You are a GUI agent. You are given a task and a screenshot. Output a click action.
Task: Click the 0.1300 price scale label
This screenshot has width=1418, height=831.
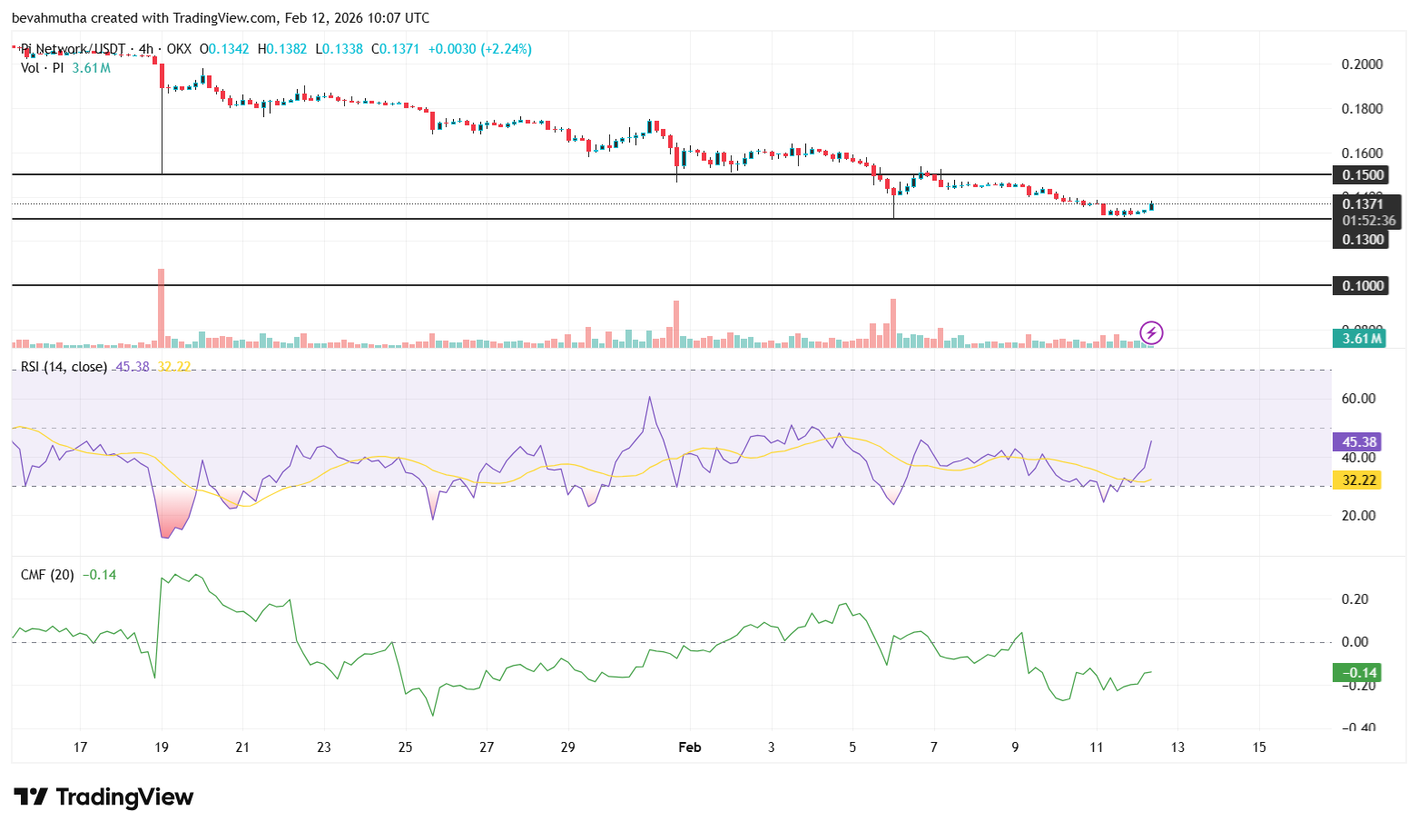click(1361, 239)
